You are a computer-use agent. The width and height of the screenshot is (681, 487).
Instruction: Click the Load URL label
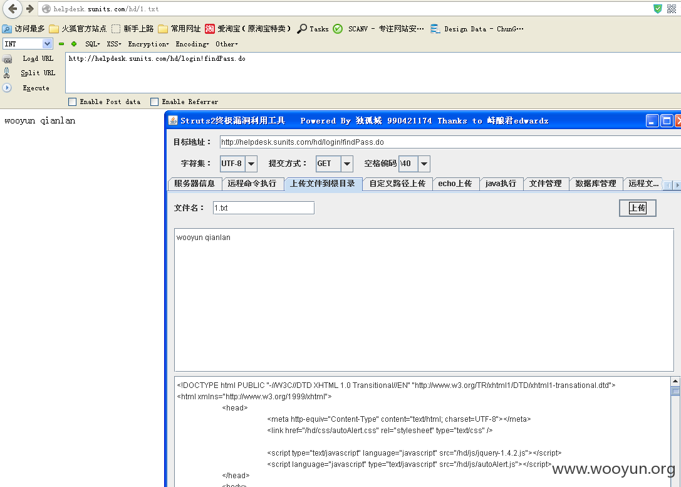[x=38, y=59]
